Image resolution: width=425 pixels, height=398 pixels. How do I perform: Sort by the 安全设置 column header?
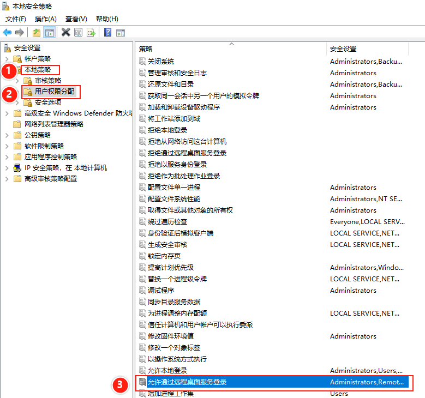(x=368, y=49)
